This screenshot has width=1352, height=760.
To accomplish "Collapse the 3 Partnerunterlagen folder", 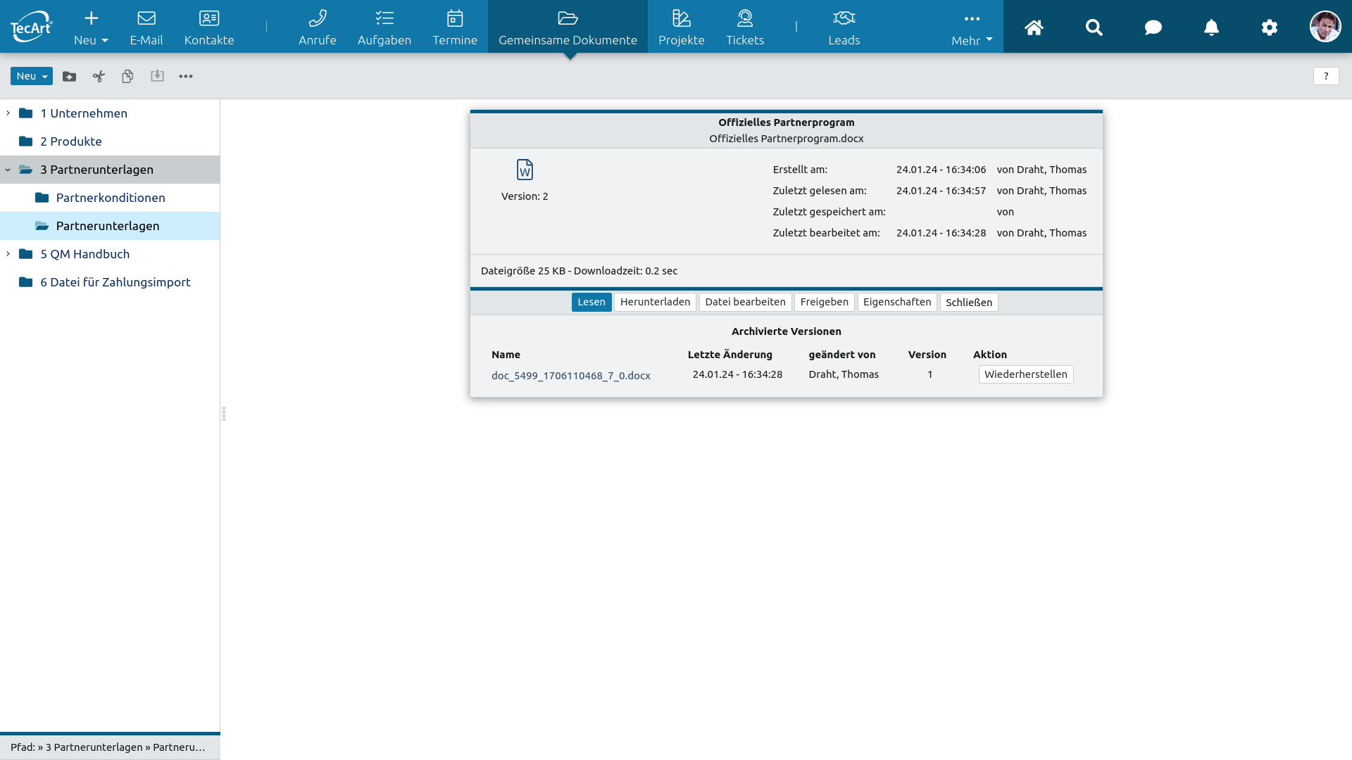I will click(x=8, y=170).
